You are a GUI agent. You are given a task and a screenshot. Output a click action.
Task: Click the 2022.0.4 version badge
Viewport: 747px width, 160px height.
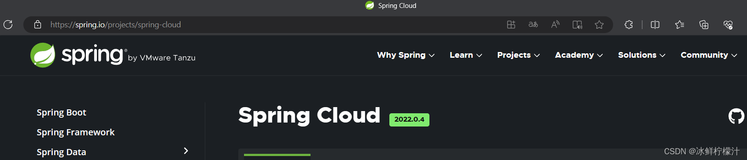[x=409, y=119]
